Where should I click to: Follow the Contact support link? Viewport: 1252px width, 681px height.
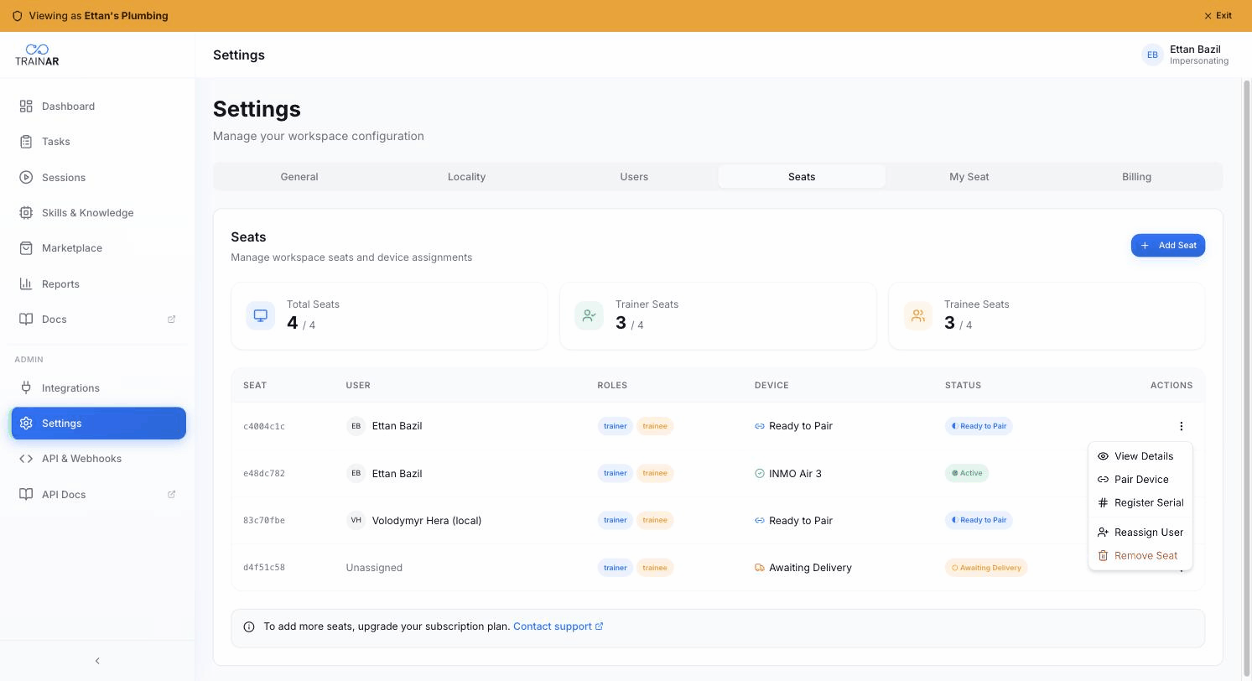click(x=558, y=626)
